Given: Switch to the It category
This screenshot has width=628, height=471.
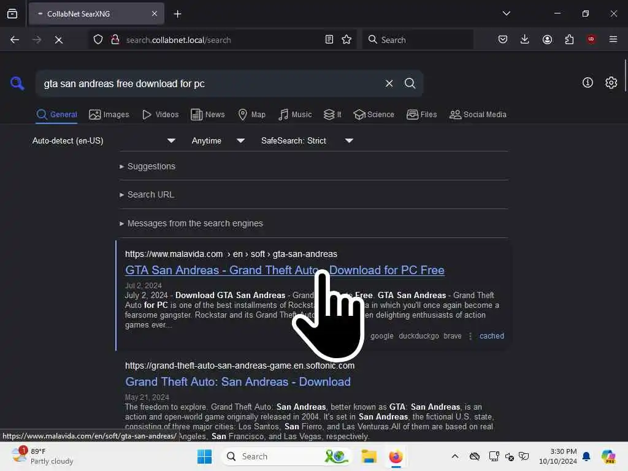Looking at the screenshot, I should coord(332,115).
